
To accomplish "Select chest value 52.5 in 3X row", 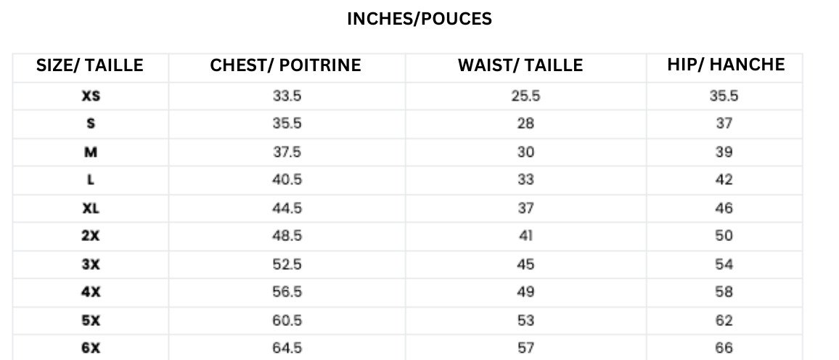I will point(287,264).
